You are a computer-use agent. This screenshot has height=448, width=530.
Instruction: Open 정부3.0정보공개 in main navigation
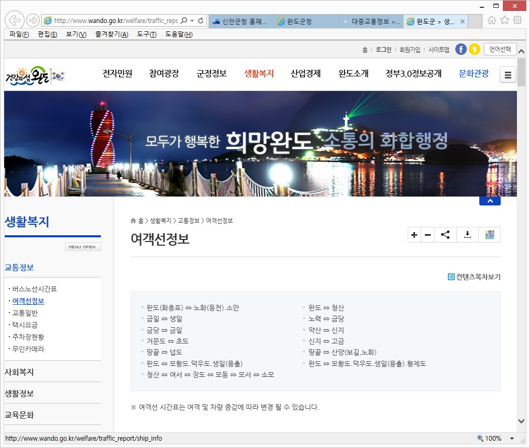[x=413, y=73]
